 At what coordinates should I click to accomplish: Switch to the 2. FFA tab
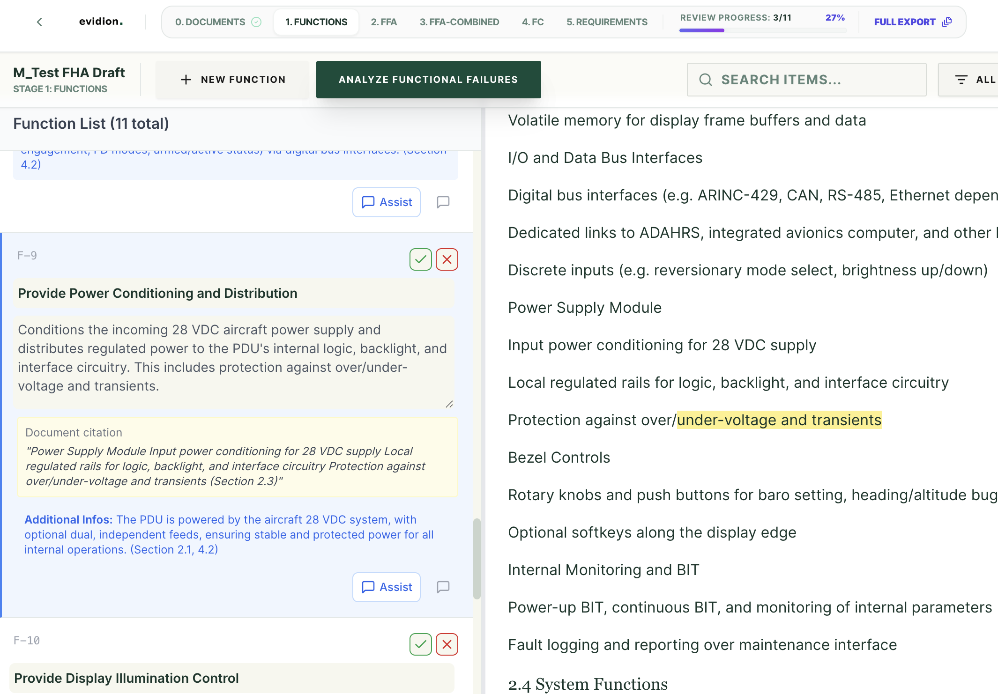[384, 22]
